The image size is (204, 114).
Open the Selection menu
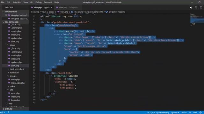point(17,2)
